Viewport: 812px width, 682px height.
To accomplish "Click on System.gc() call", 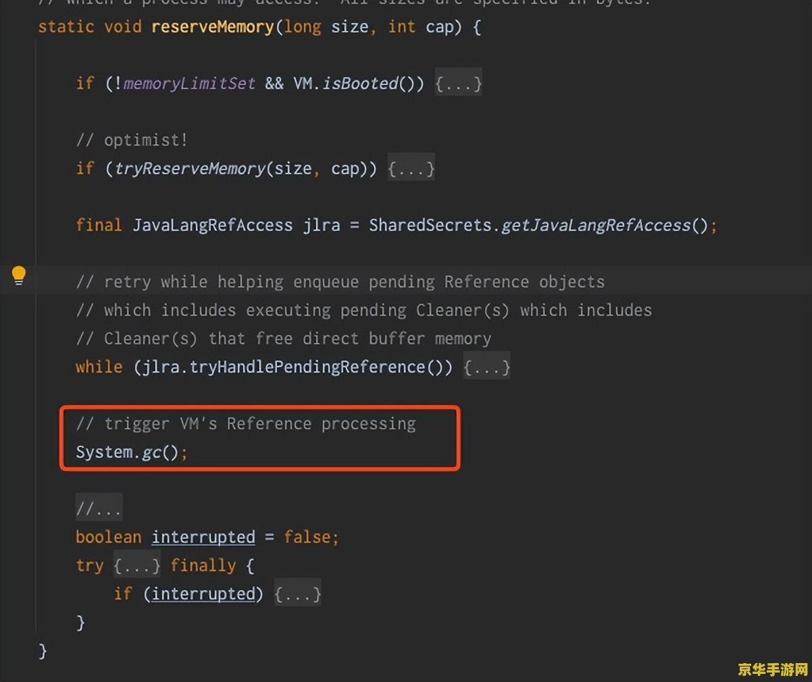I will click(131, 452).
